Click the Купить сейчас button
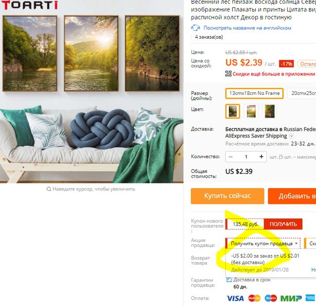 [228, 196]
